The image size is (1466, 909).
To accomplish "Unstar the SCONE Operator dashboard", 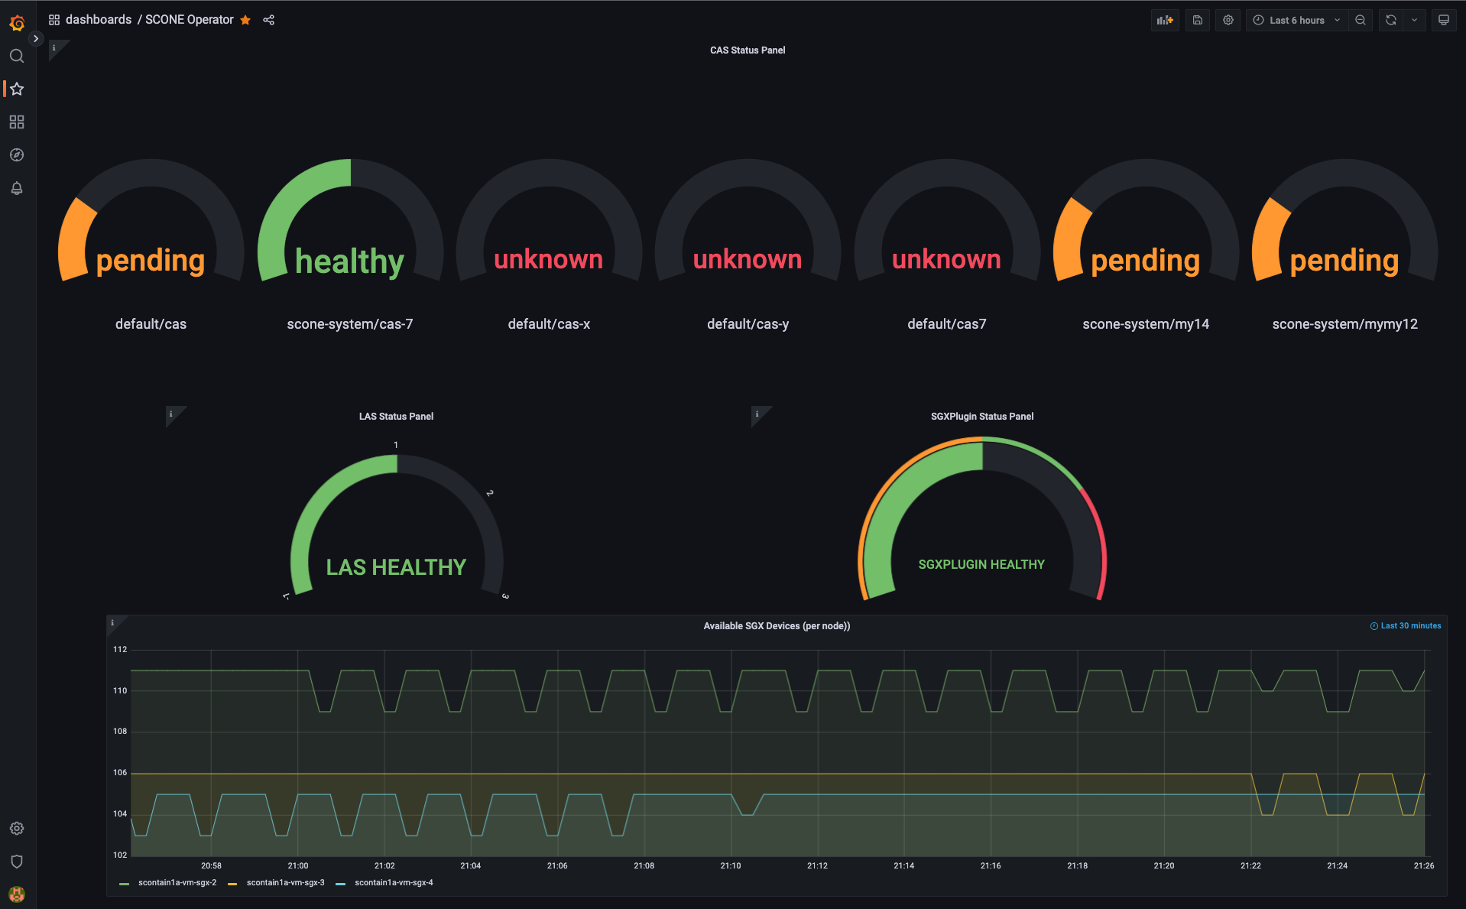I will [x=245, y=20].
